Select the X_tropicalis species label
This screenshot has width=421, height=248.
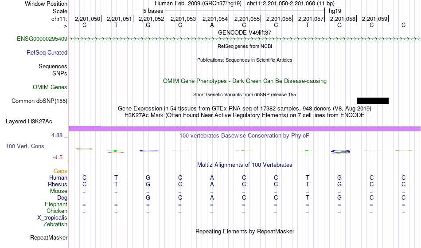(52, 218)
